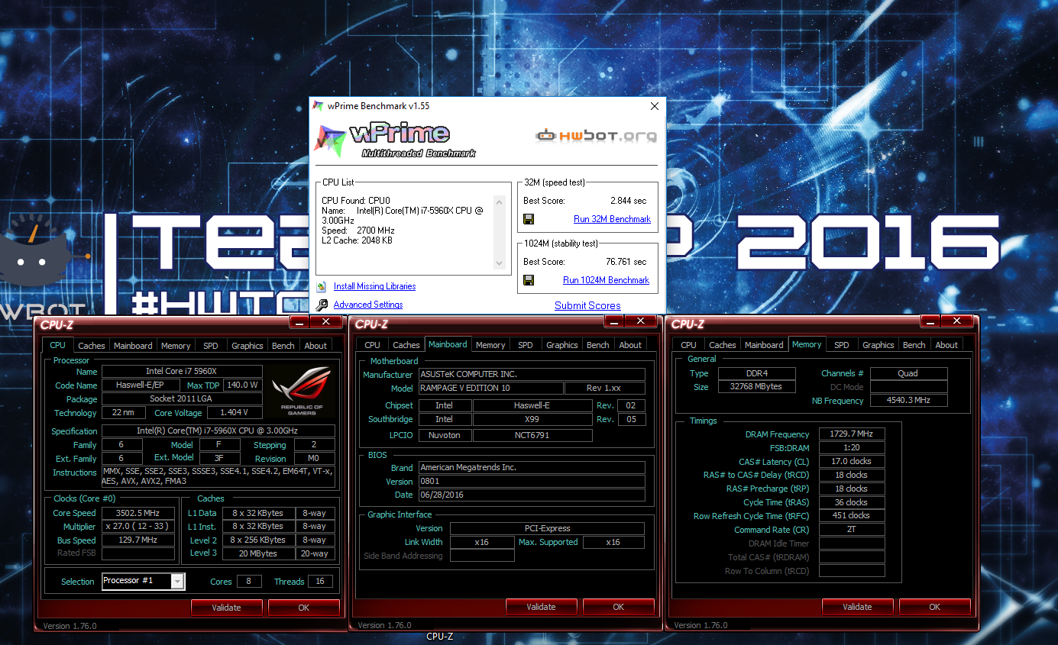Click the wPrime title bar app icon

click(319, 106)
